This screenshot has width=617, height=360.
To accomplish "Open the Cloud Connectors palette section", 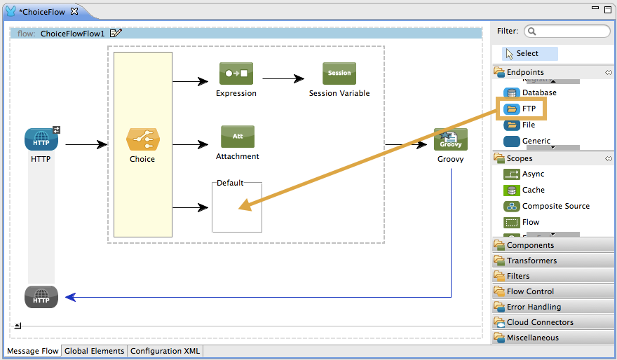I will point(540,322).
